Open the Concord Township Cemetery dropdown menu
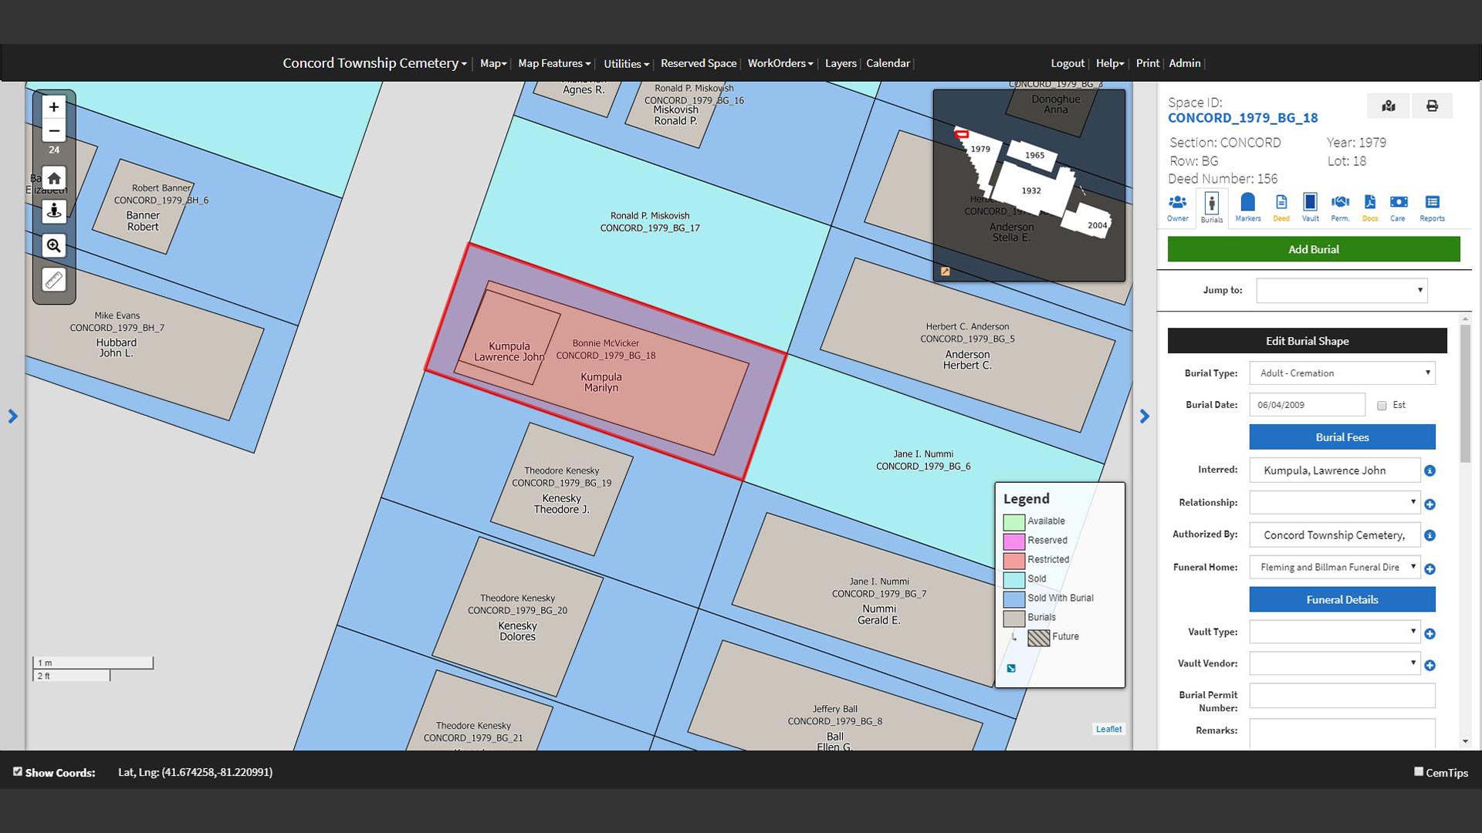Image resolution: width=1482 pixels, height=833 pixels. pos(374,63)
